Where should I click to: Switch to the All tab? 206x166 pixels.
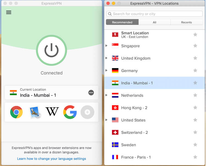(155, 22)
